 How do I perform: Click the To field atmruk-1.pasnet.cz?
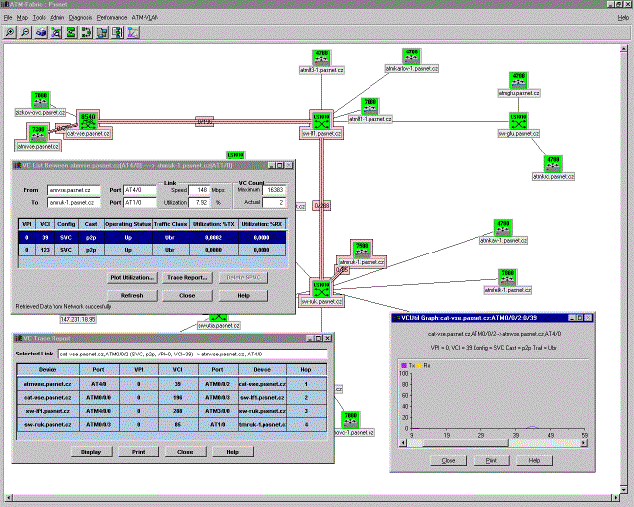tap(73, 203)
